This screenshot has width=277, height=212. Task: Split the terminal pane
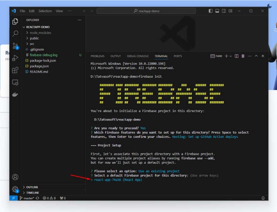pos(236,56)
